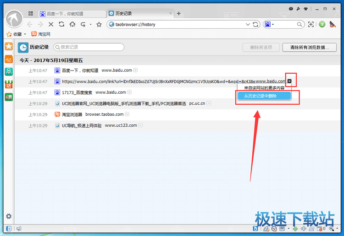Click the zoom magnifier in the status bar
344x236 pixels.
[x=331, y=229]
